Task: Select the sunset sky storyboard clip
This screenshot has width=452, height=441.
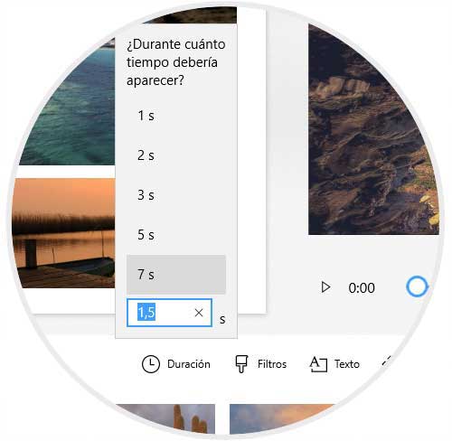Action: 282,419
